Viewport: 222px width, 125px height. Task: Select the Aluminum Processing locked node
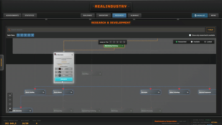point(151,111)
